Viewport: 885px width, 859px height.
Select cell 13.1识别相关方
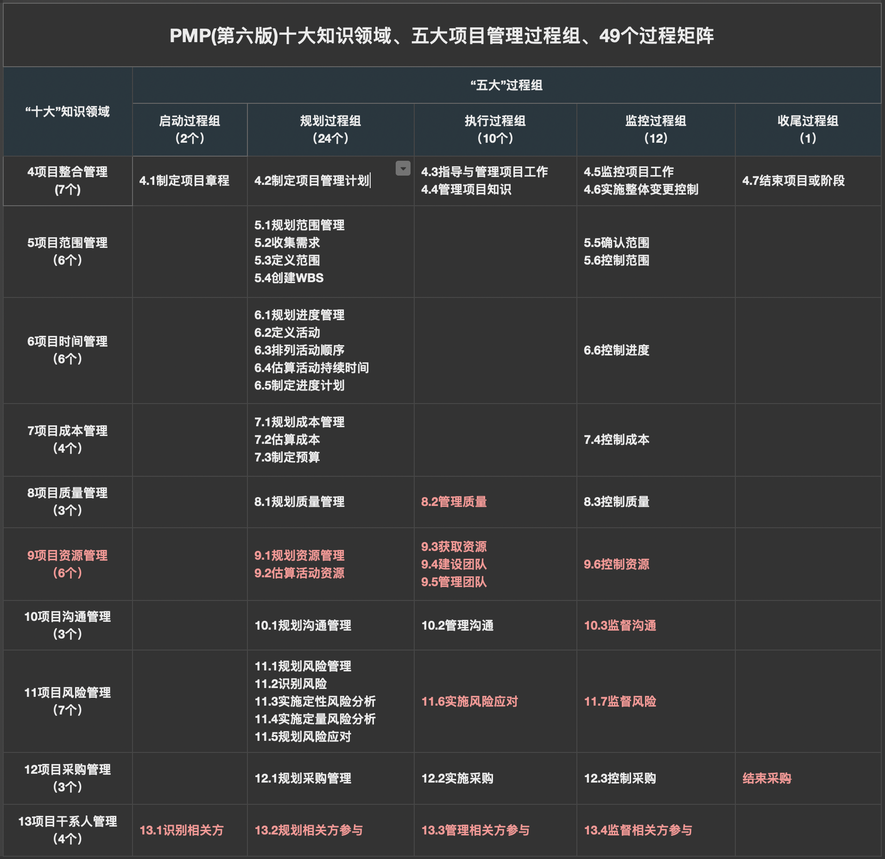(x=190, y=830)
